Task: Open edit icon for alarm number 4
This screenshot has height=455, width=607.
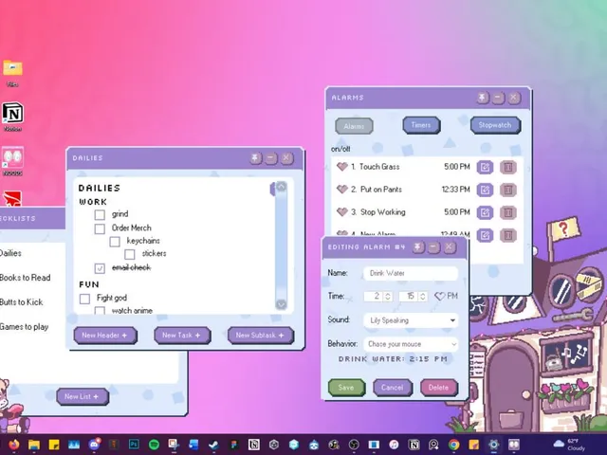Action: (x=485, y=235)
